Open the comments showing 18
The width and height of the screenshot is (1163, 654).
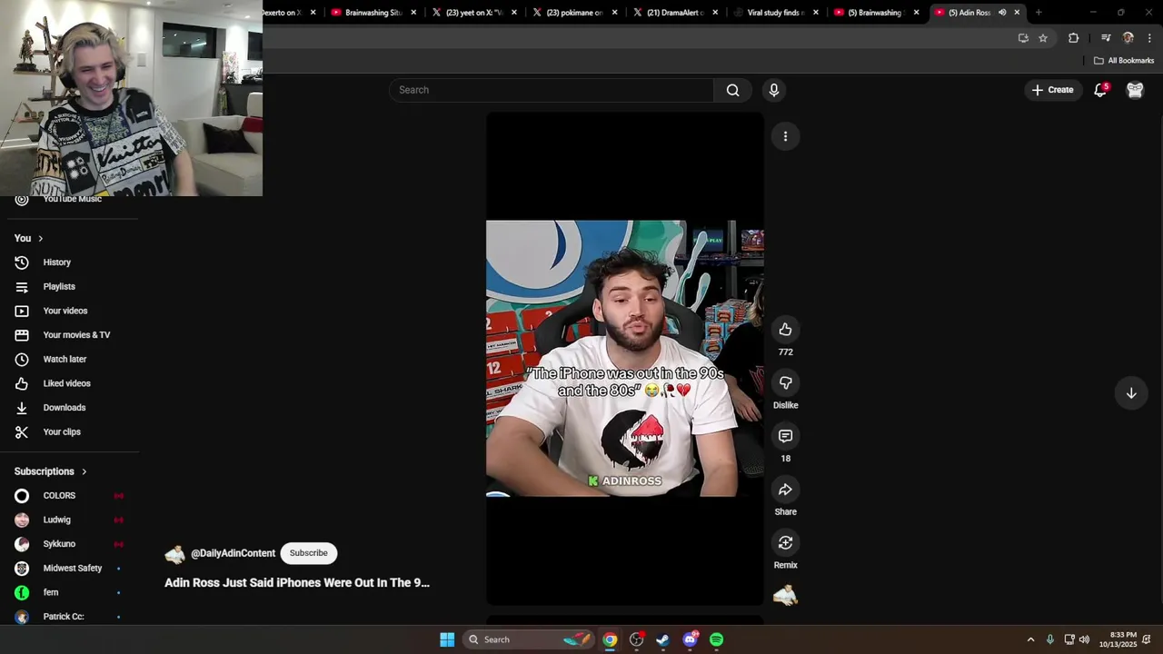tap(785, 436)
